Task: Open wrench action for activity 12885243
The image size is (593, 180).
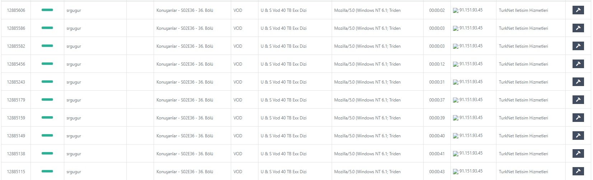Action: 578,82
